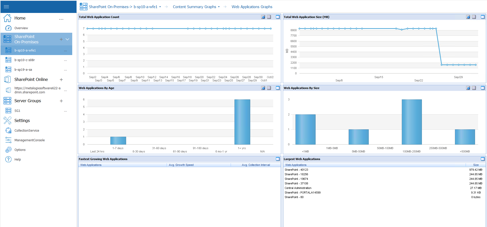This screenshot has height=227, width=487.
Task: Show plain data grid for Total Web Application Size
Action: click(x=474, y=17)
